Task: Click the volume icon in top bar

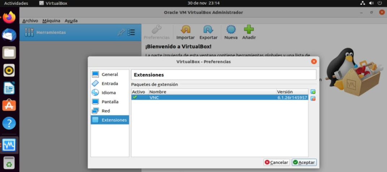Action: point(371,3)
